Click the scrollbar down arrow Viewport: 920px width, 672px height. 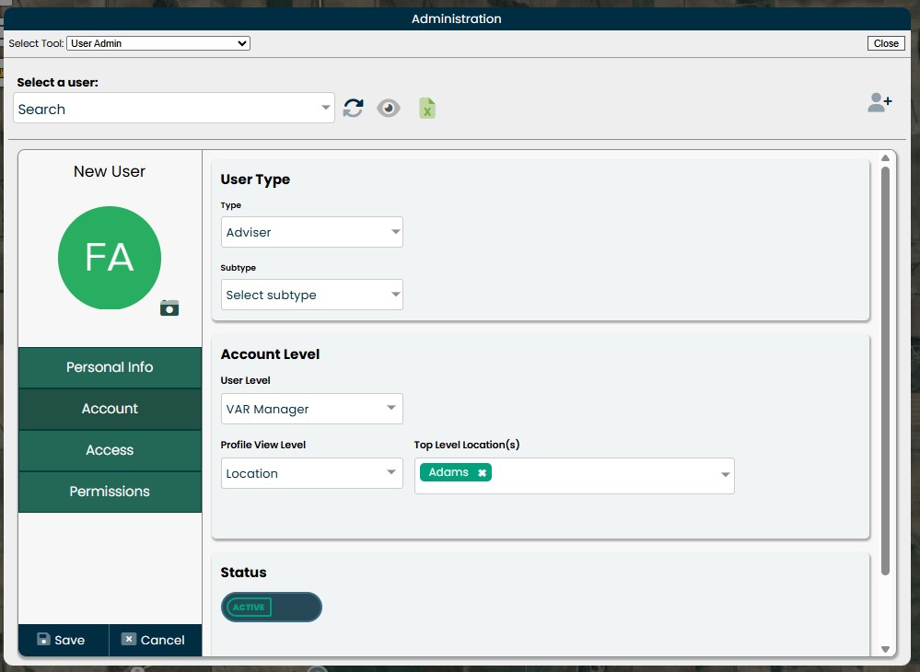coord(885,649)
